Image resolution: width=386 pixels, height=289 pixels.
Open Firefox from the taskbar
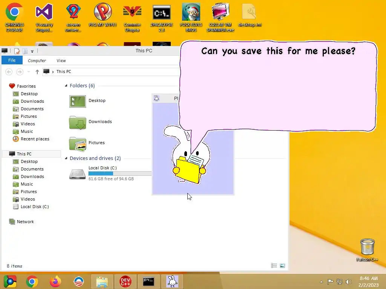pos(55,281)
